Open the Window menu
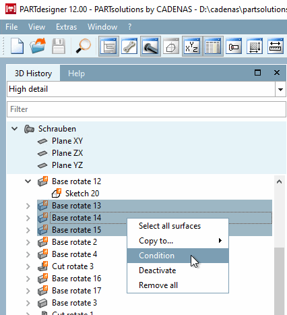Image resolution: width=287 pixels, height=315 pixels. pyautogui.click(x=102, y=27)
